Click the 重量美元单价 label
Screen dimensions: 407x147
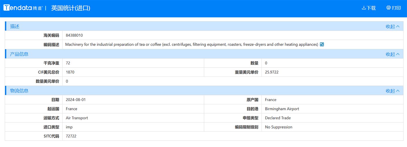247,72
